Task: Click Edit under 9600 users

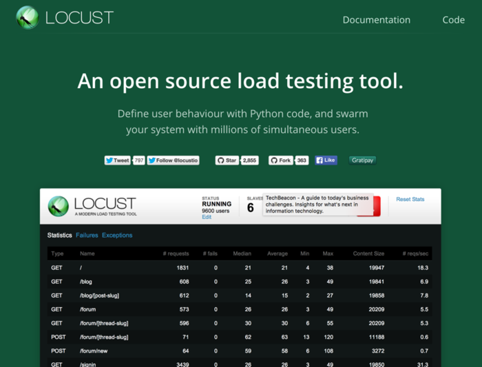Action: click(207, 217)
